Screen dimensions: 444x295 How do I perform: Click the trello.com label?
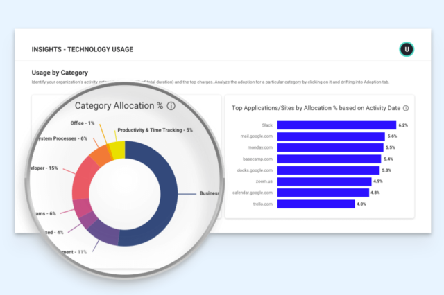263,204
